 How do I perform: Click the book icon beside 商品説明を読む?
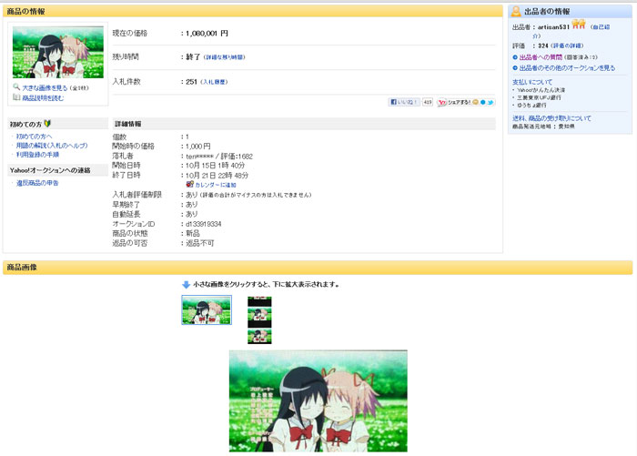tap(16, 97)
